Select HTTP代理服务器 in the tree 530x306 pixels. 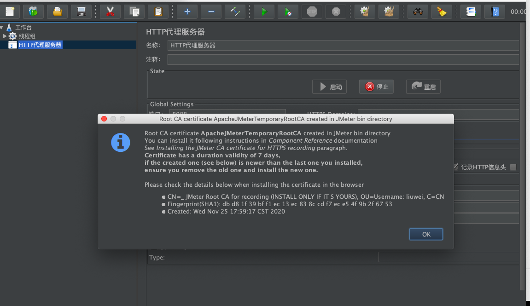click(40, 45)
